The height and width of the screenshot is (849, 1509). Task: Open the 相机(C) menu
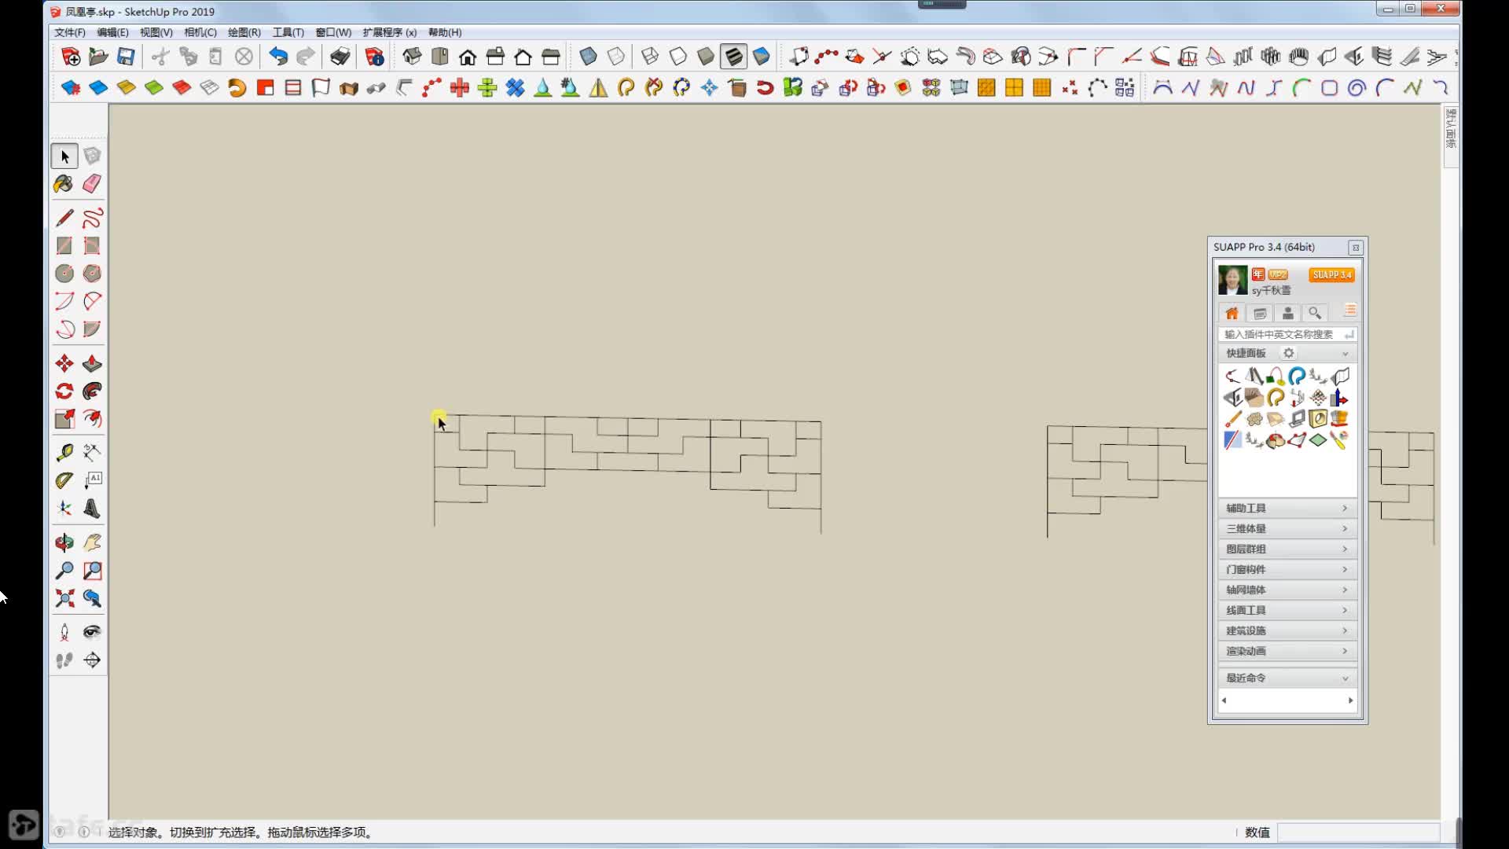(200, 32)
